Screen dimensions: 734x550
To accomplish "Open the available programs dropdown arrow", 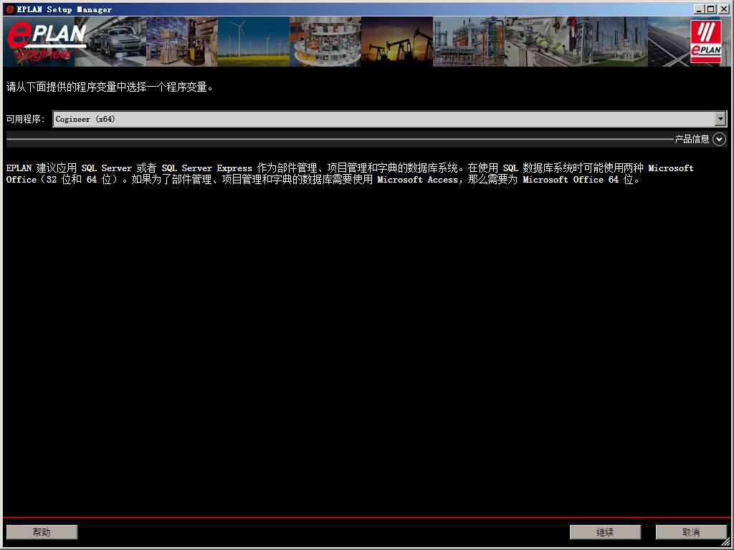I will click(x=721, y=119).
